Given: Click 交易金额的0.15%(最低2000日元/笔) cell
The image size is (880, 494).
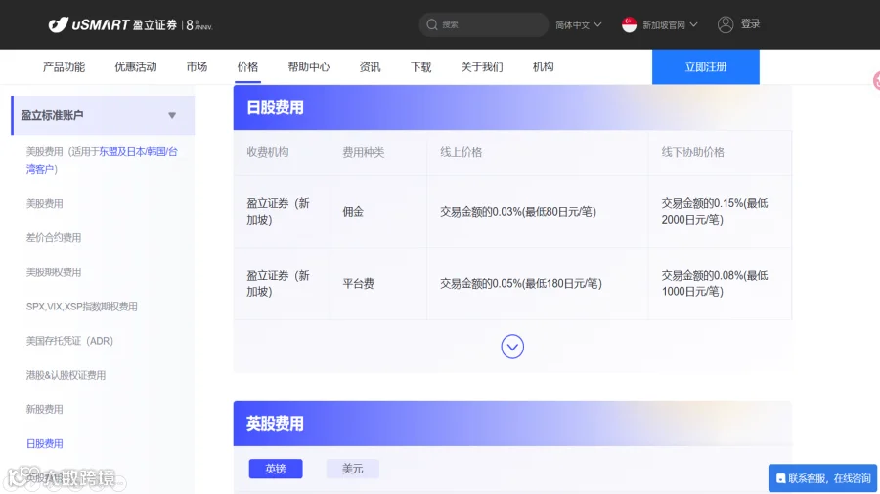Looking at the screenshot, I should click(715, 211).
